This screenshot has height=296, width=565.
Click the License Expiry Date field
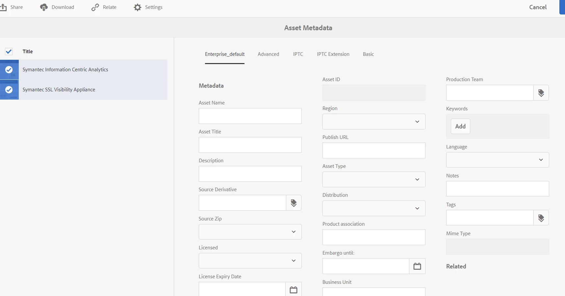(x=242, y=289)
